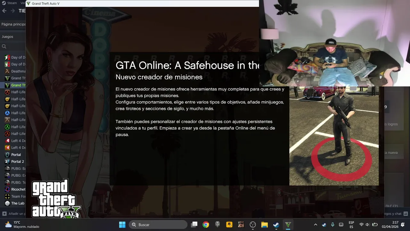The image size is (410, 231).
Task: Open Task View from the taskbar
Action: pyautogui.click(x=194, y=225)
